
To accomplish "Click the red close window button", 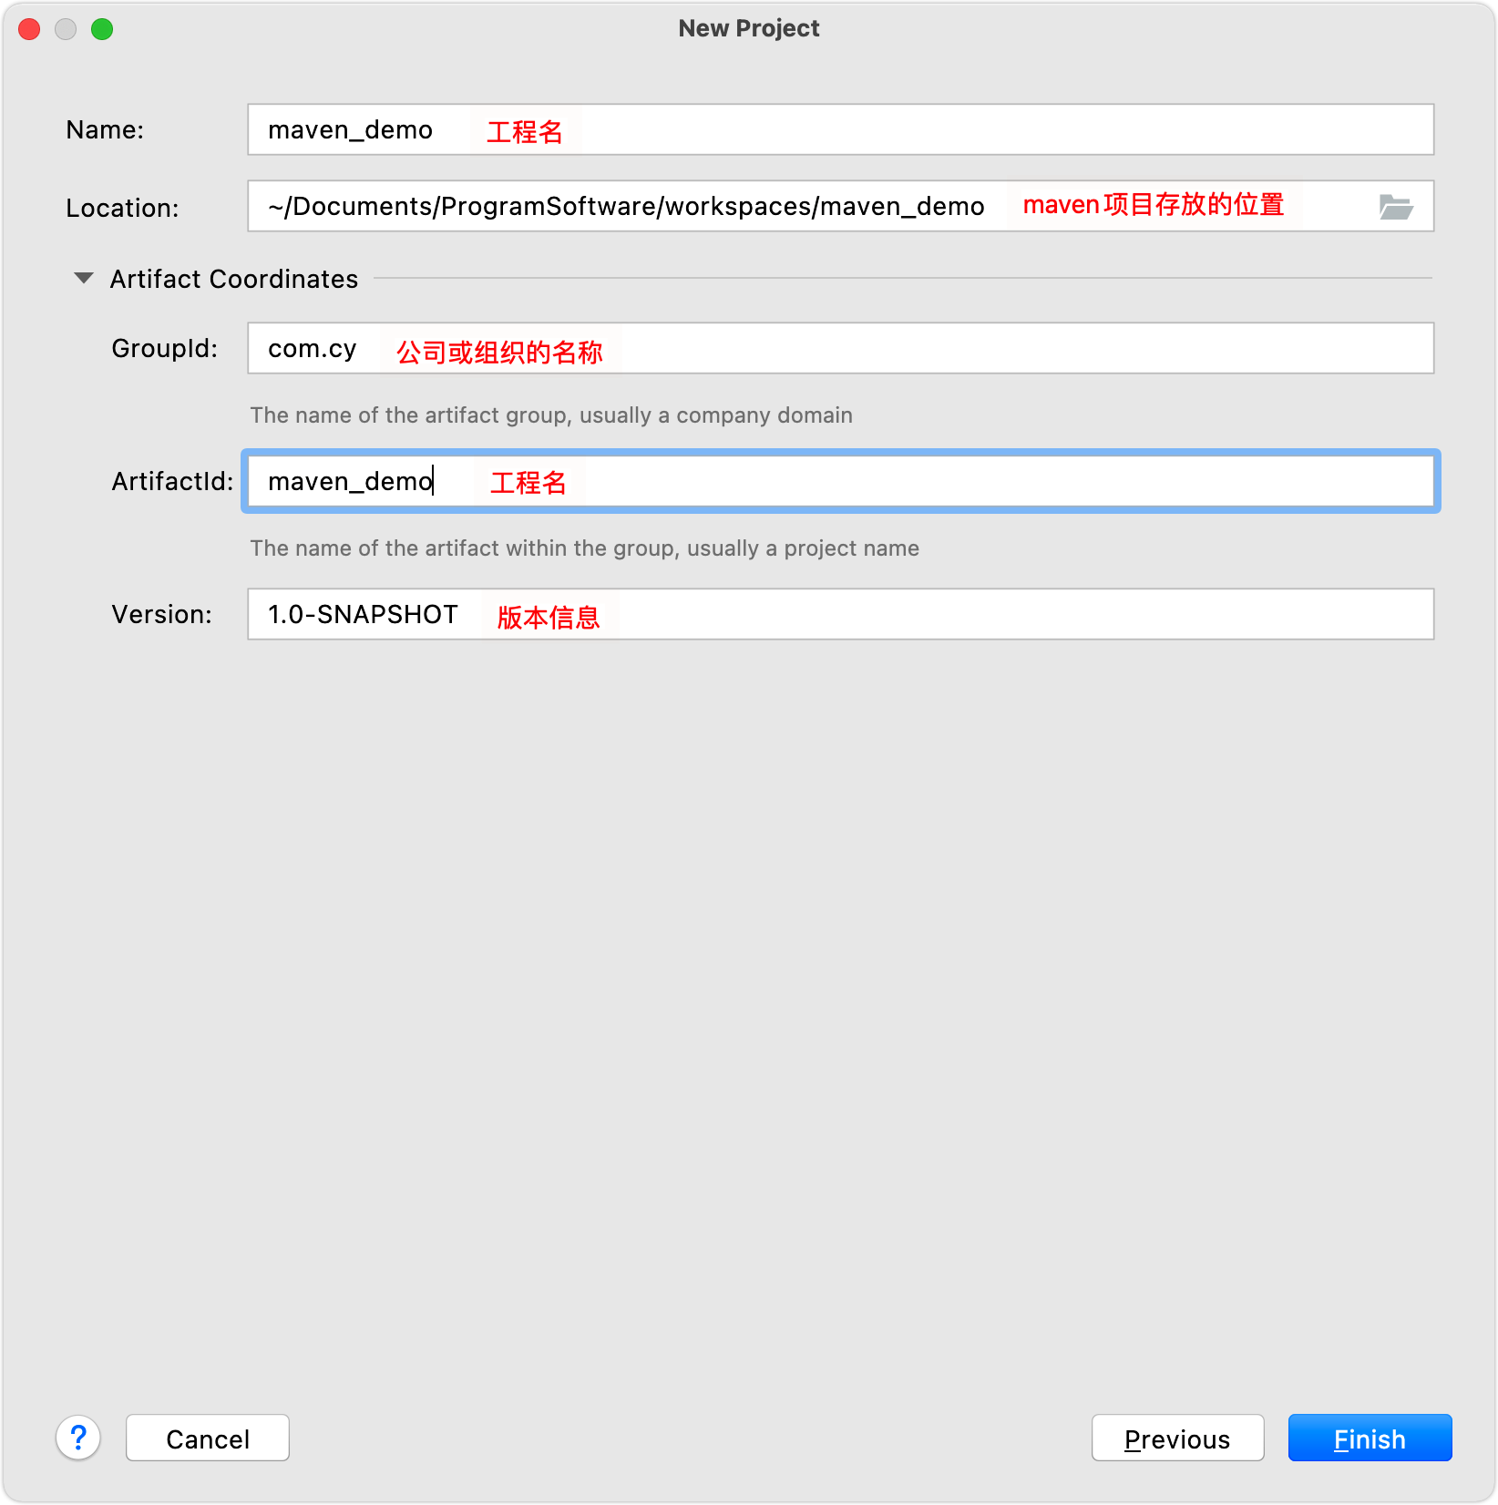I will click(29, 29).
